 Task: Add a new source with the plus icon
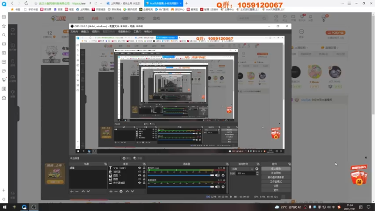[x=111, y=191]
